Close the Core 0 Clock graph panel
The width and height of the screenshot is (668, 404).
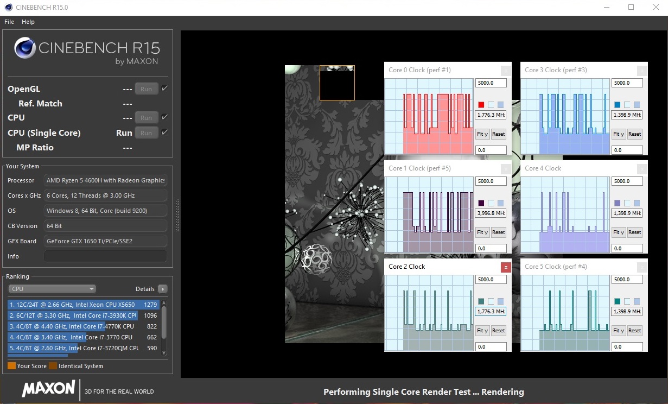click(x=506, y=71)
